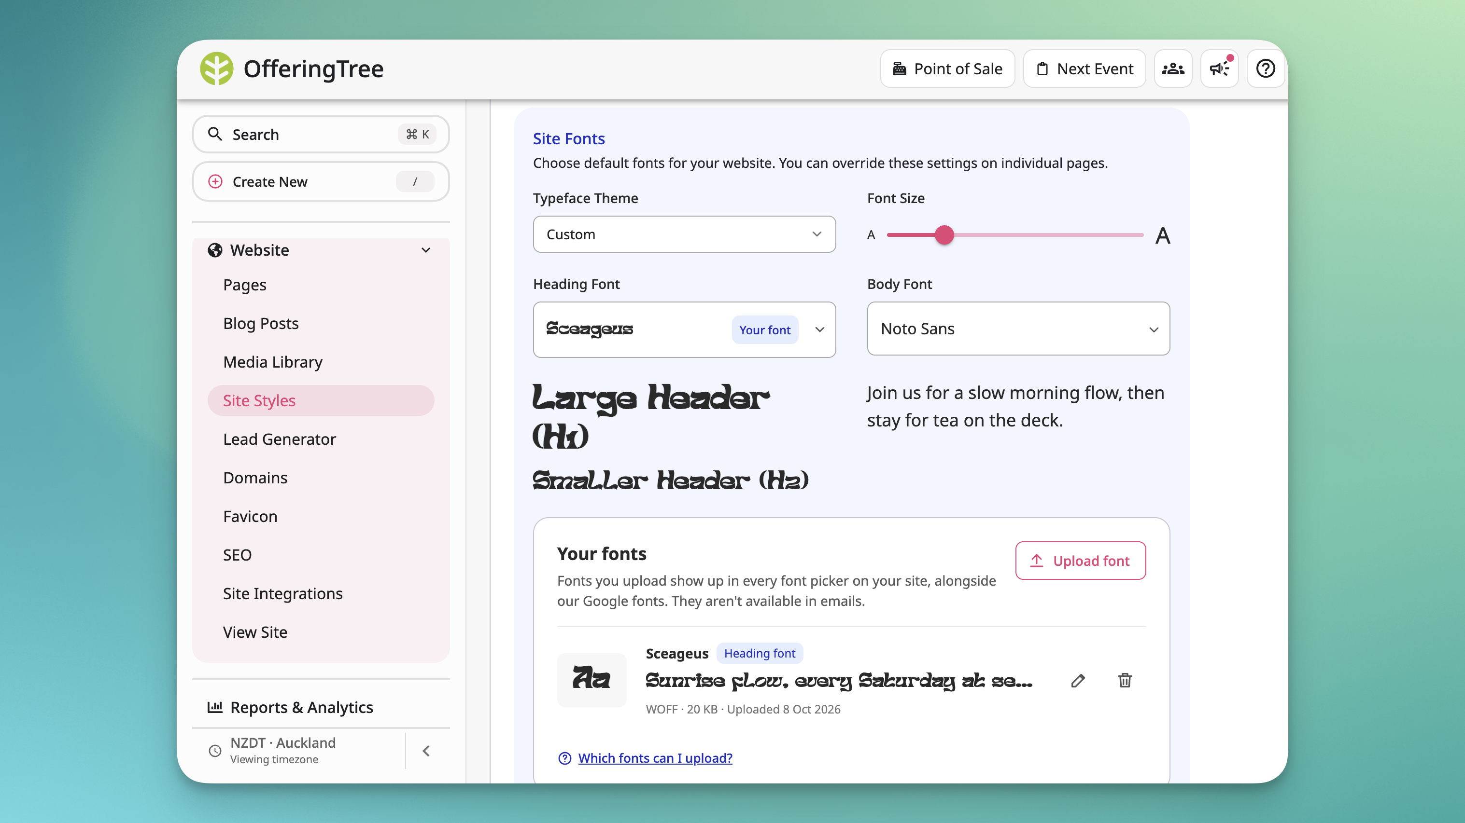Click the OfferingTree leaf logo

coord(217,69)
